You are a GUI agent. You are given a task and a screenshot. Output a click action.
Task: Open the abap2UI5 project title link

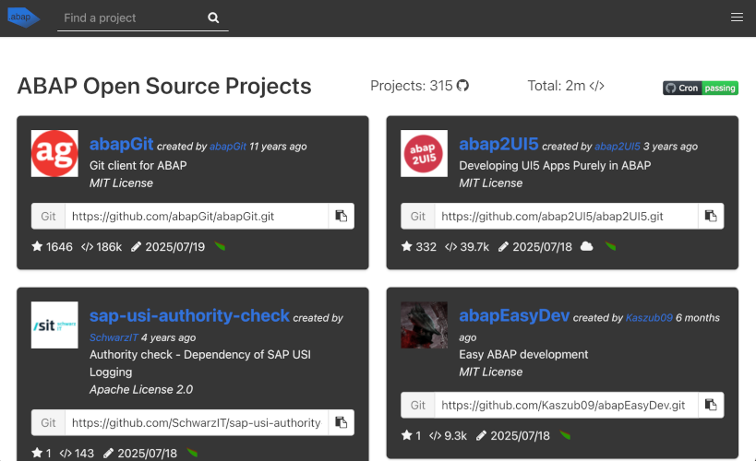pos(498,144)
